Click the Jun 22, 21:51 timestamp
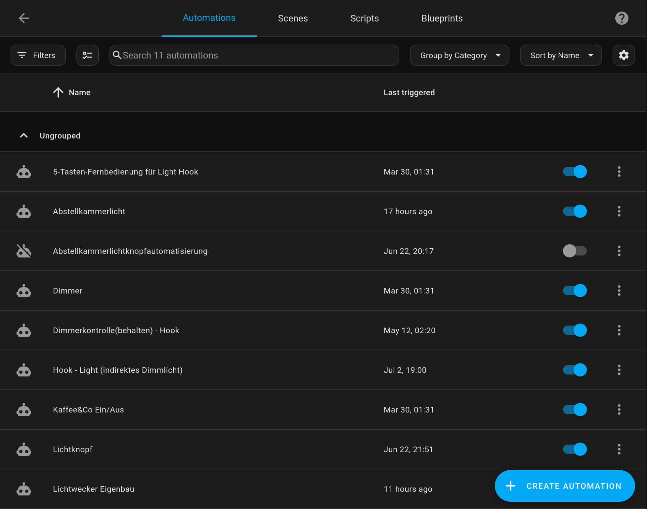The image size is (647, 509). [x=409, y=450]
